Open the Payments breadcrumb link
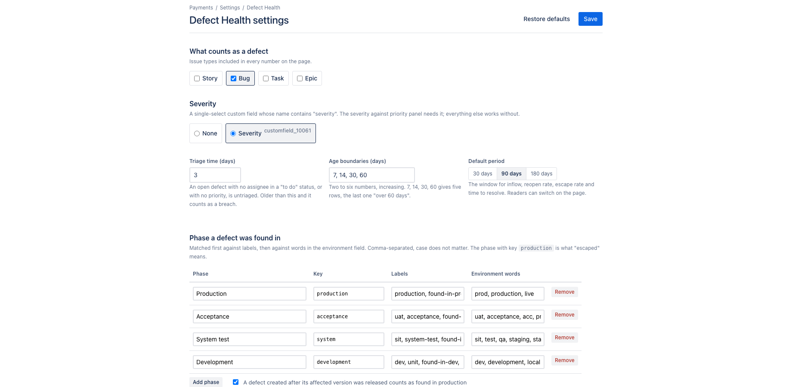The image size is (792, 387). pyautogui.click(x=201, y=8)
